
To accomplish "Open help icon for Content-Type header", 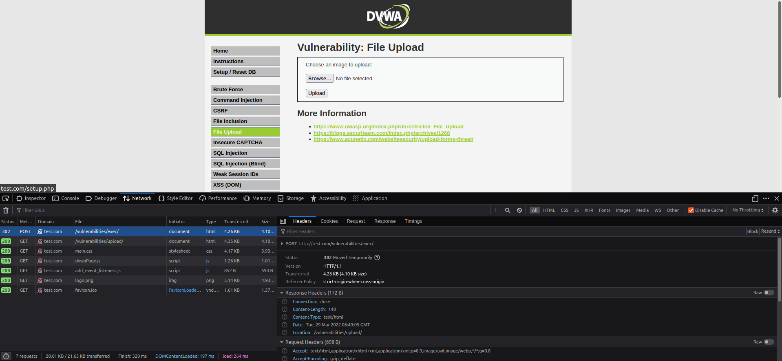I will tap(285, 317).
